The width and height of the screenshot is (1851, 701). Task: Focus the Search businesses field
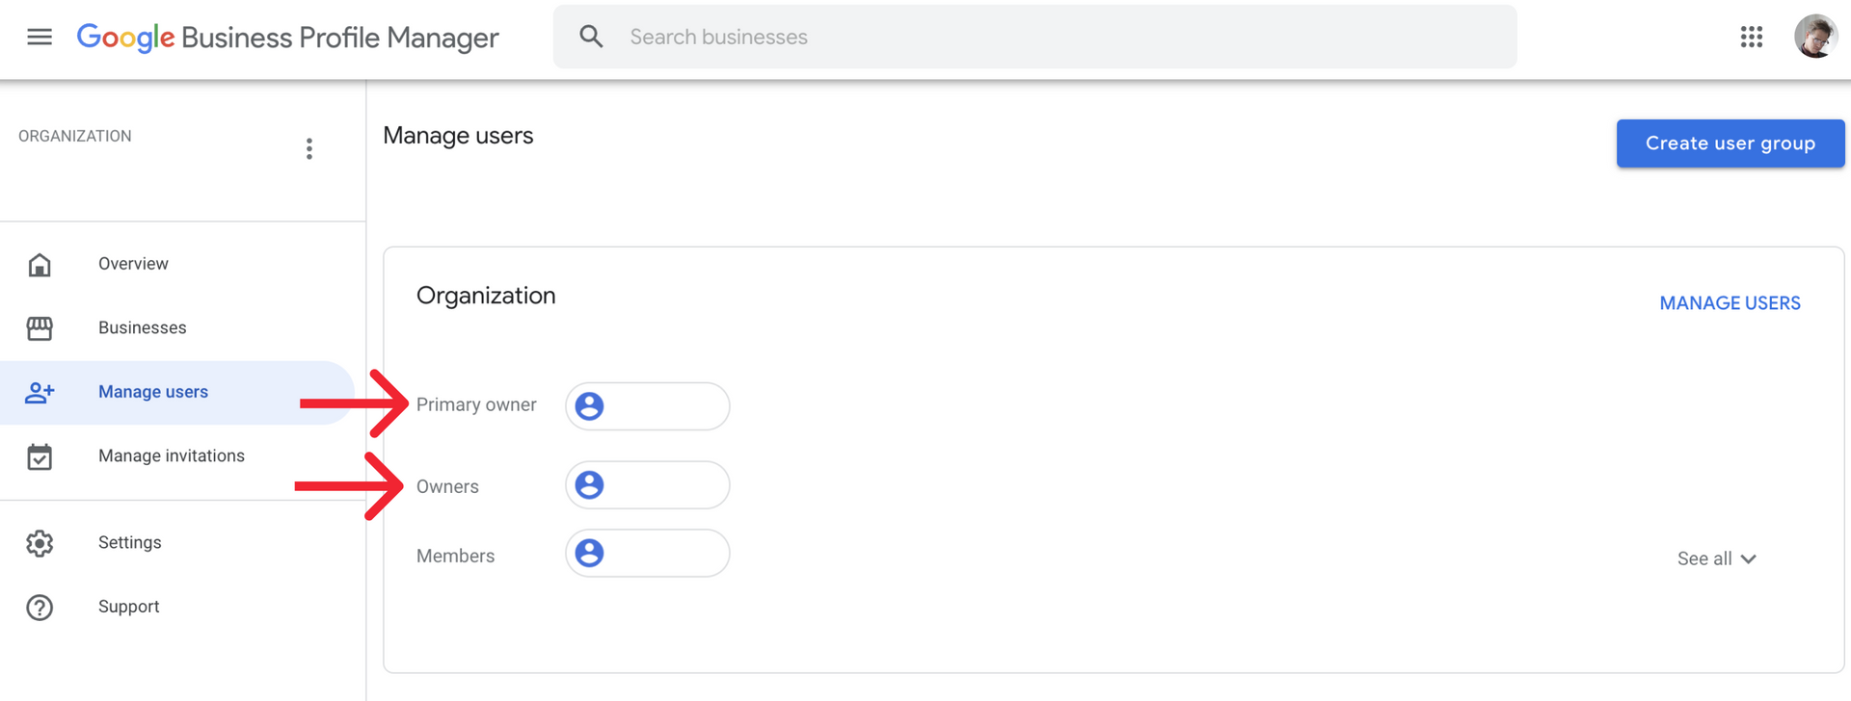pyautogui.click(x=1034, y=37)
